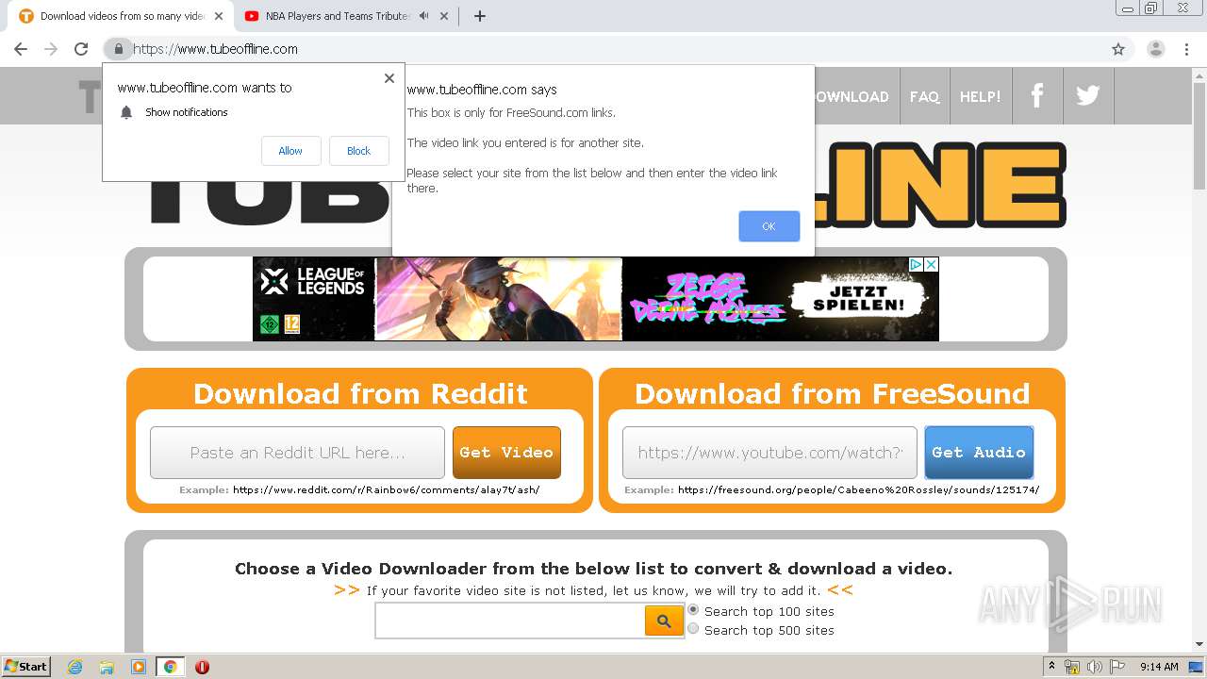The image size is (1207, 679).
Task: Open the media player taskbar icon
Action: tap(139, 667)
